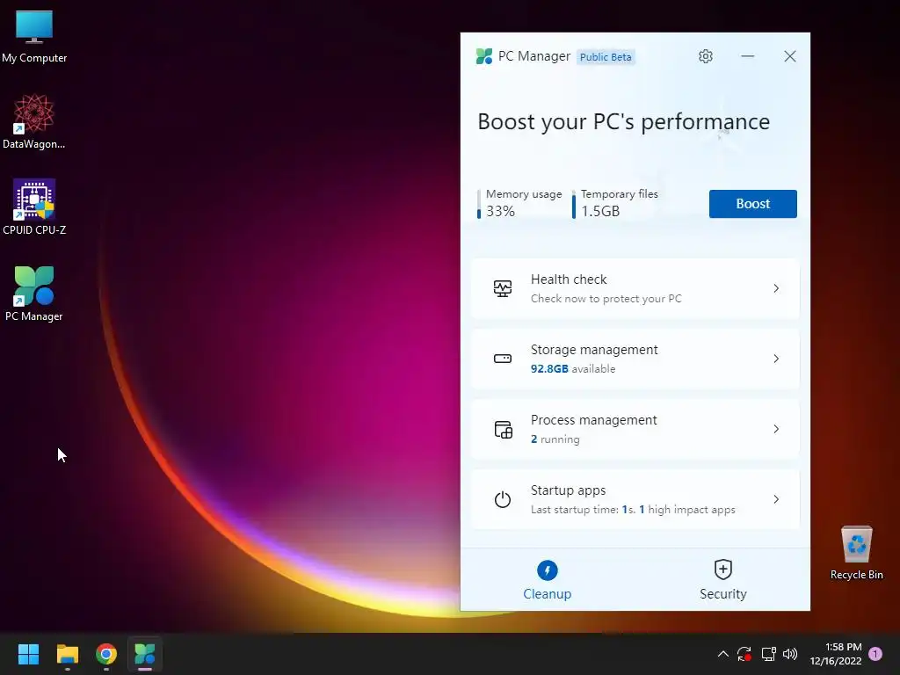The height and width of the screenshot is (675, 900).
Task: Open the volume tray icon
Action: tap(790, 654)
